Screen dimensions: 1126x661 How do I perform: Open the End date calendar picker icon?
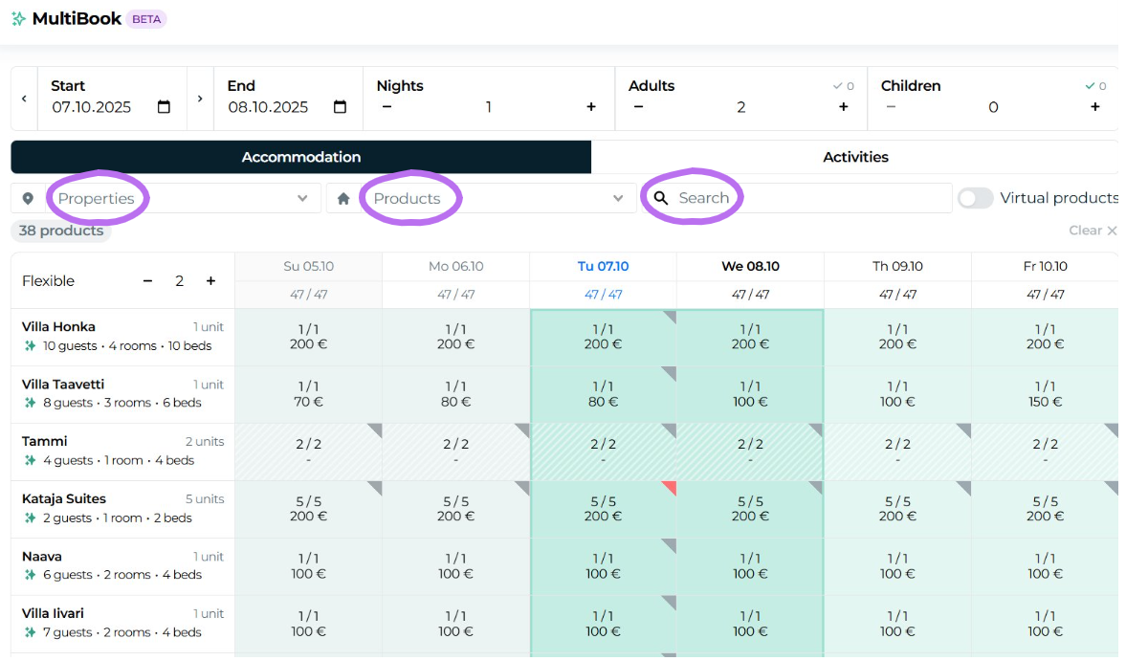tap(340, 107)
